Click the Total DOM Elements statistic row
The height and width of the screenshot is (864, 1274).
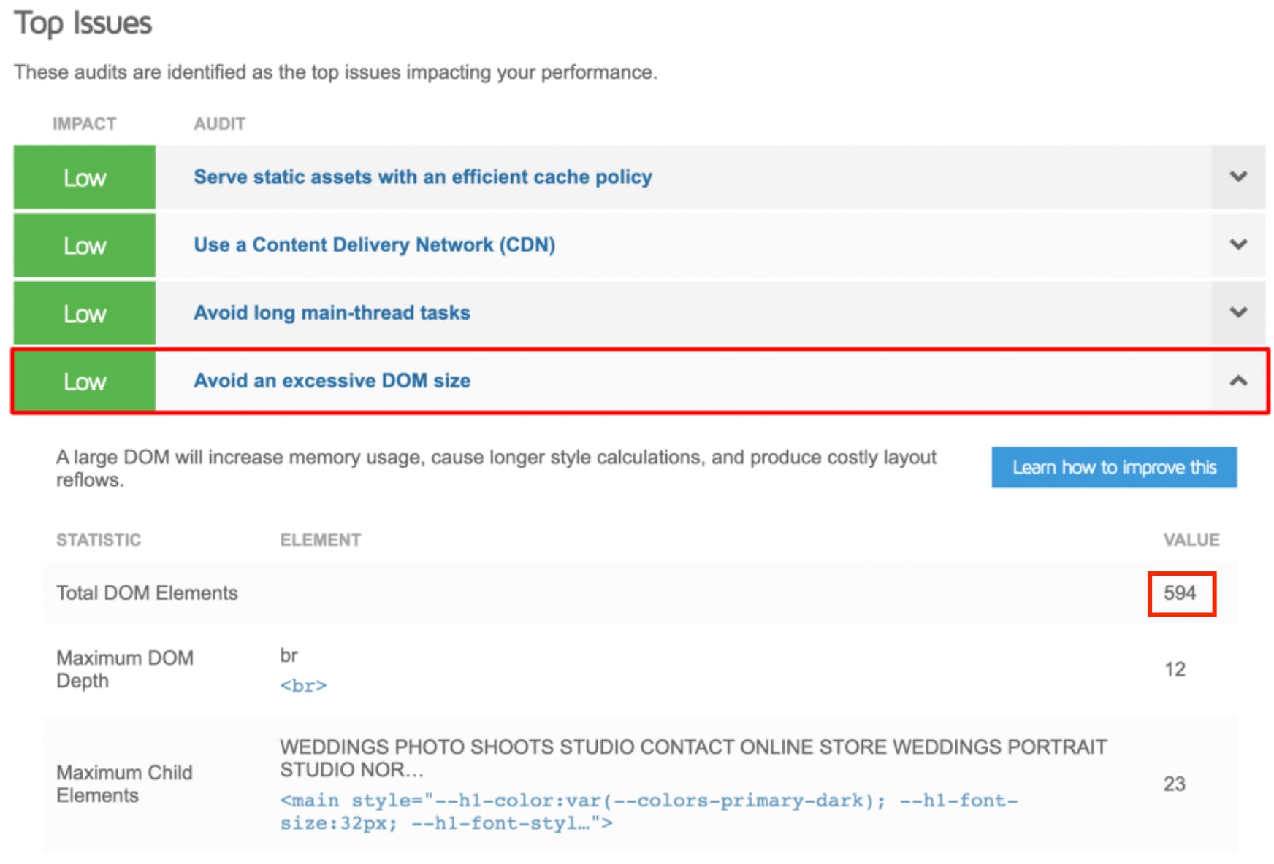click(x=146, y=593)
